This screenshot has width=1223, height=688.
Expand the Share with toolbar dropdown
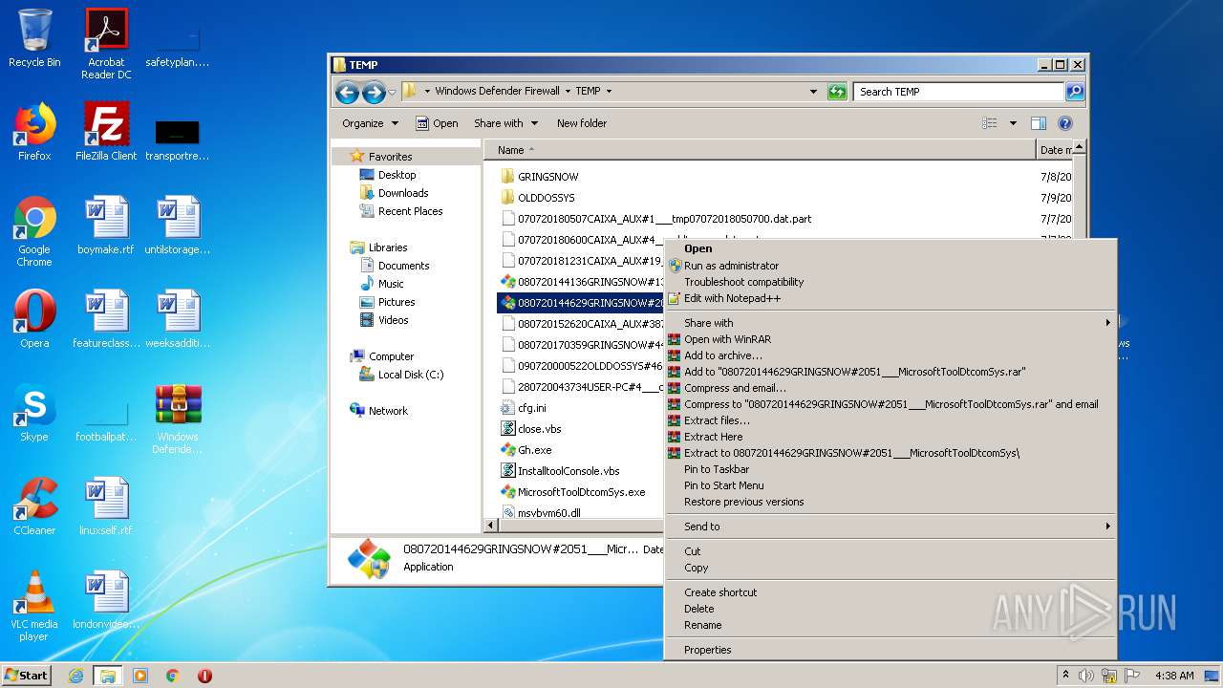(505, 123)
